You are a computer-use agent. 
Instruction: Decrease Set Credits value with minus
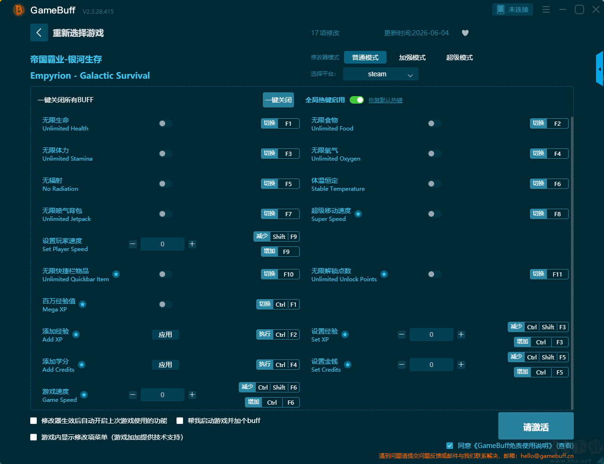402,365
